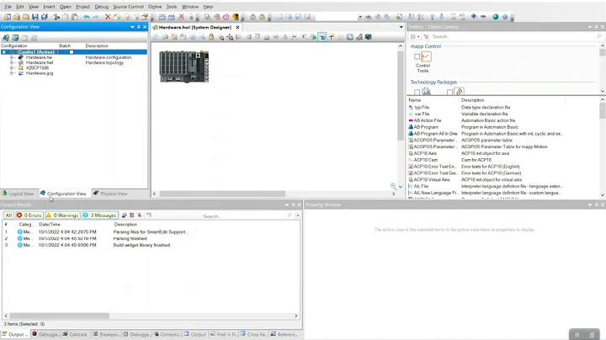
Task: Expand the Hardware.hwl tree node
Action: click(12, 62)
